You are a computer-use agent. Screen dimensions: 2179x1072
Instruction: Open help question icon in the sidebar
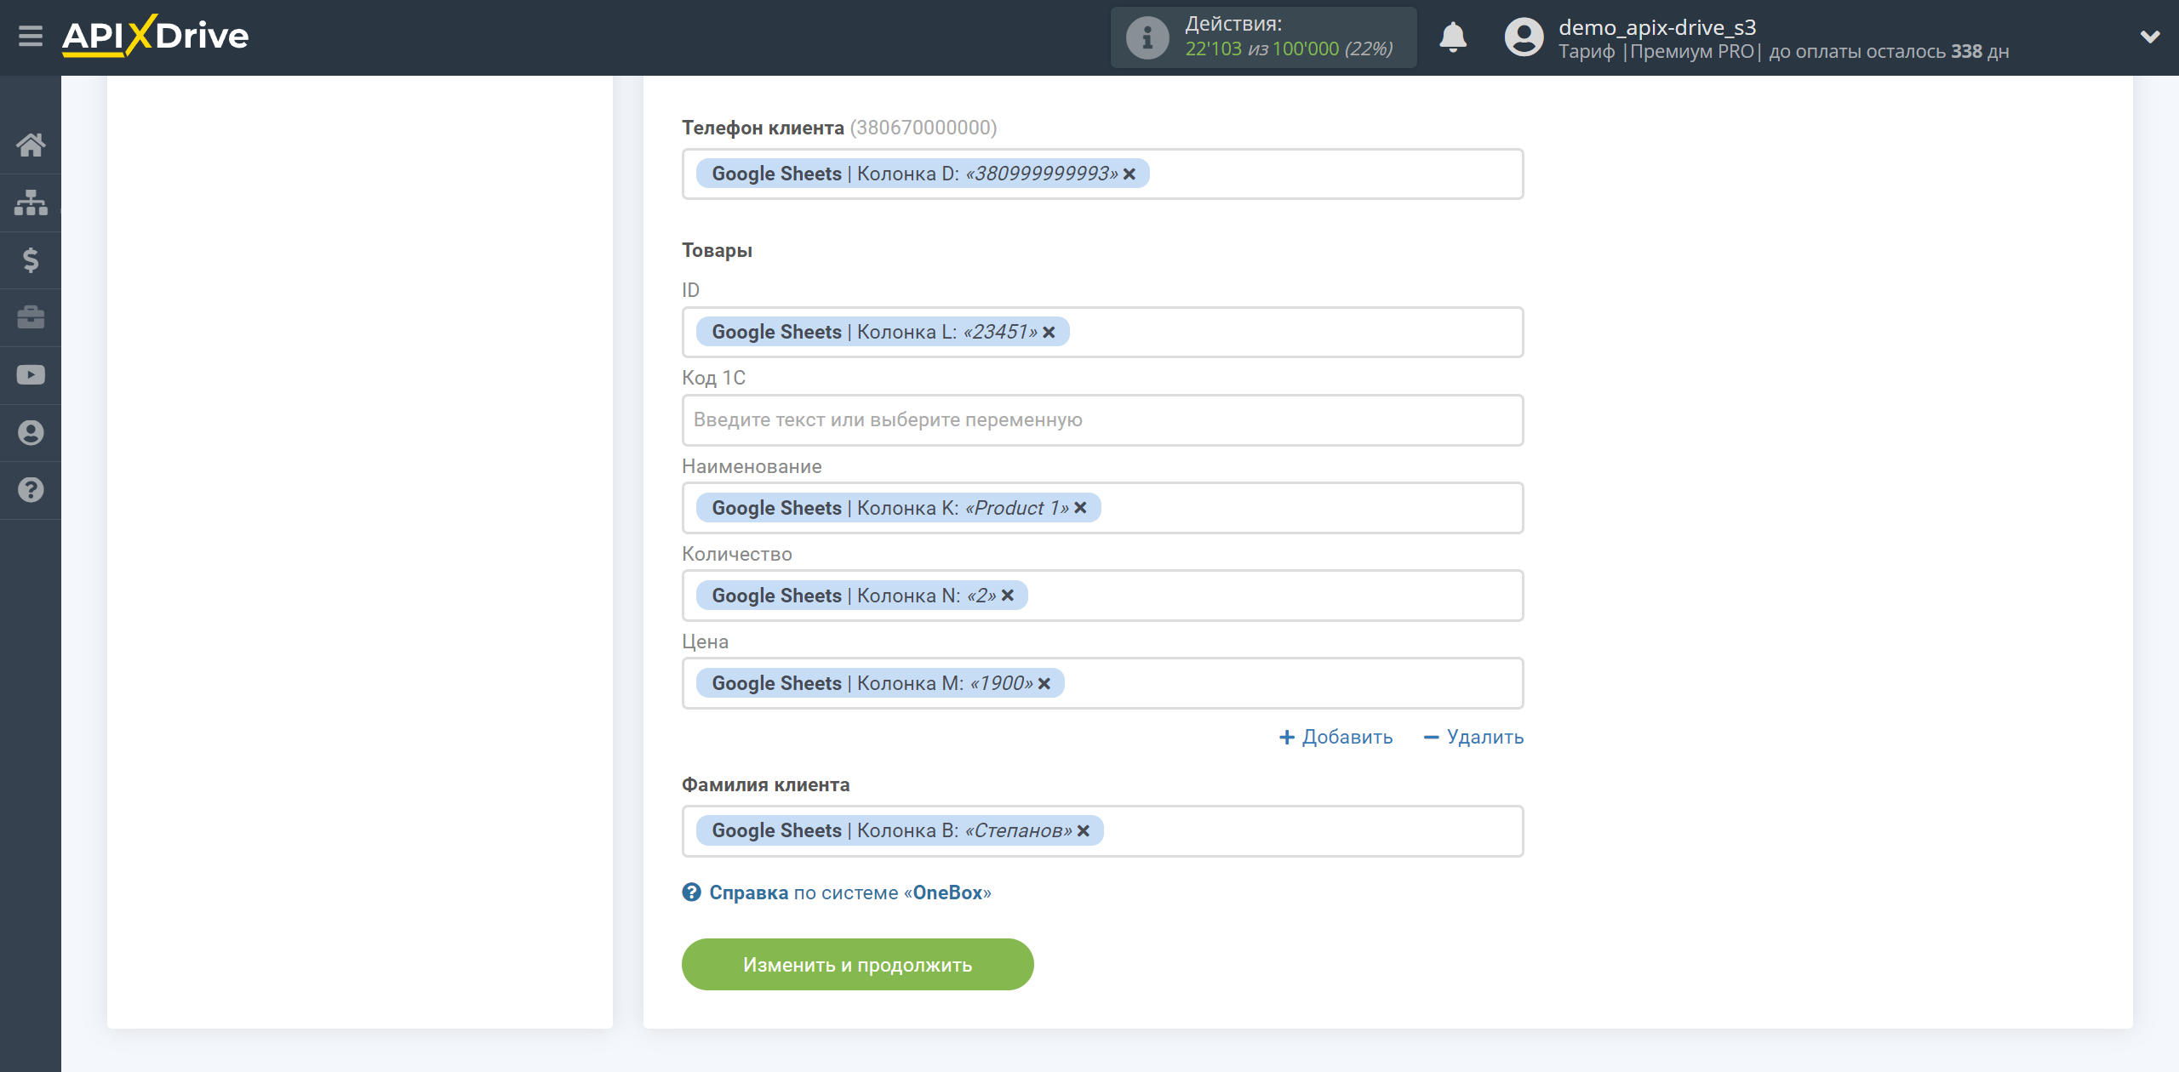(31, 490)
